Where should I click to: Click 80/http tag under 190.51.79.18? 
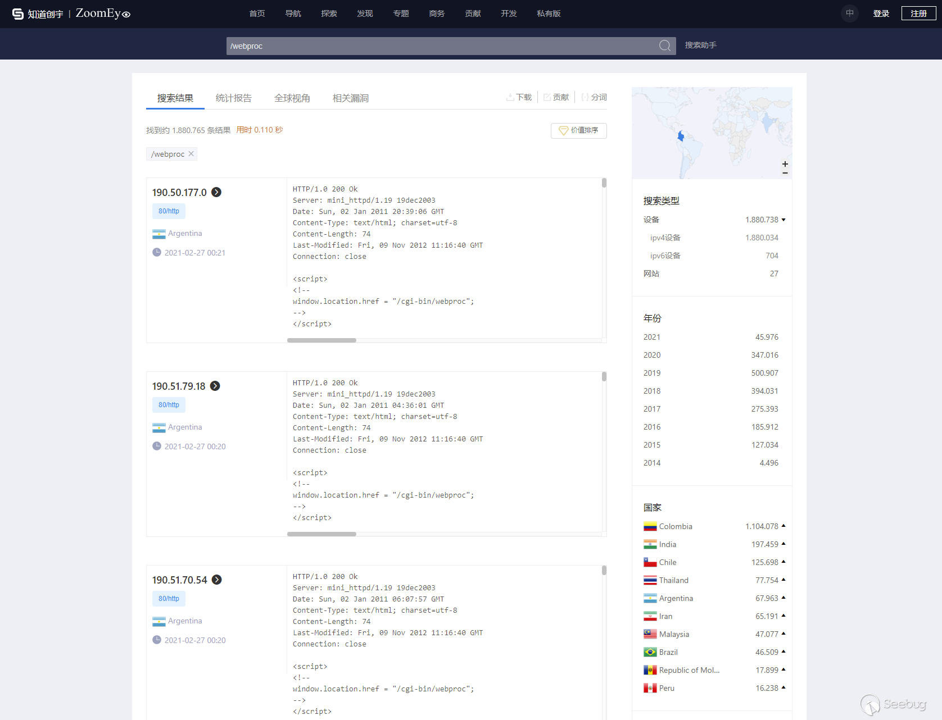169,405
